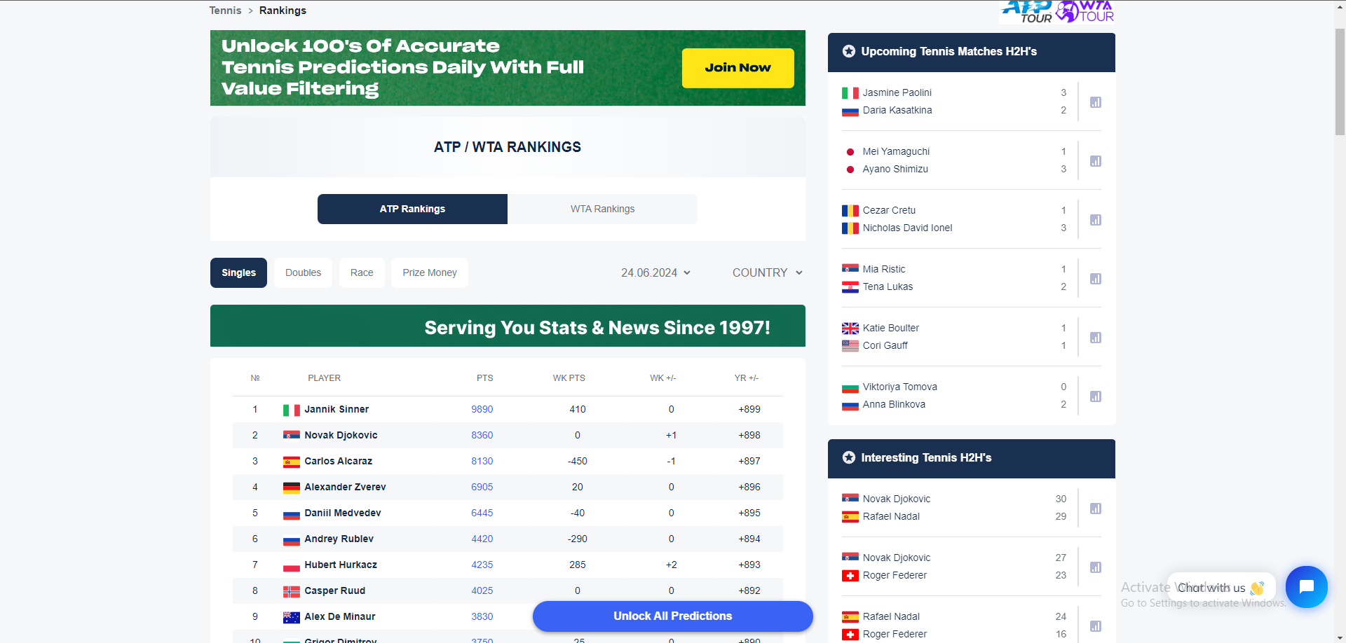
Task: Open the COUNTRY filter dropdown
Action: coord(768,272)
